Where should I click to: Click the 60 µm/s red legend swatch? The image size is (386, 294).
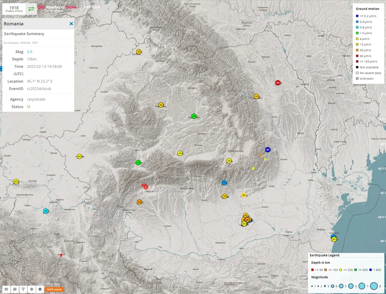coord(357,56)
